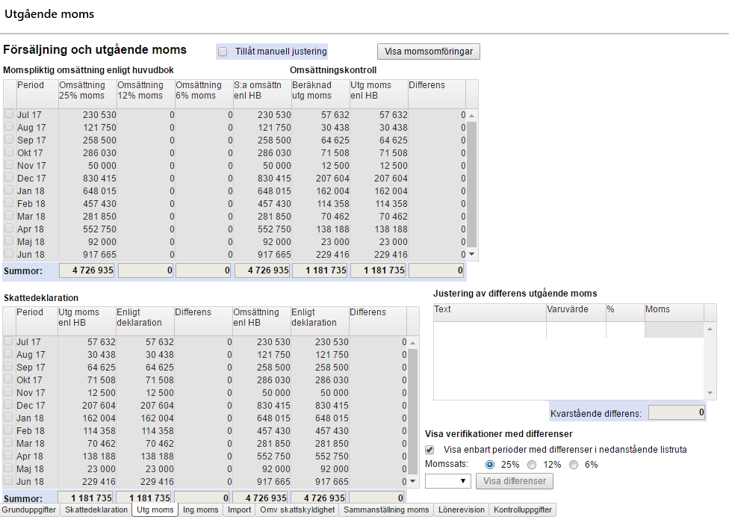The image size is (729, 517).
Task: Open Omv skattskyldighet tab
Action: 297,510
